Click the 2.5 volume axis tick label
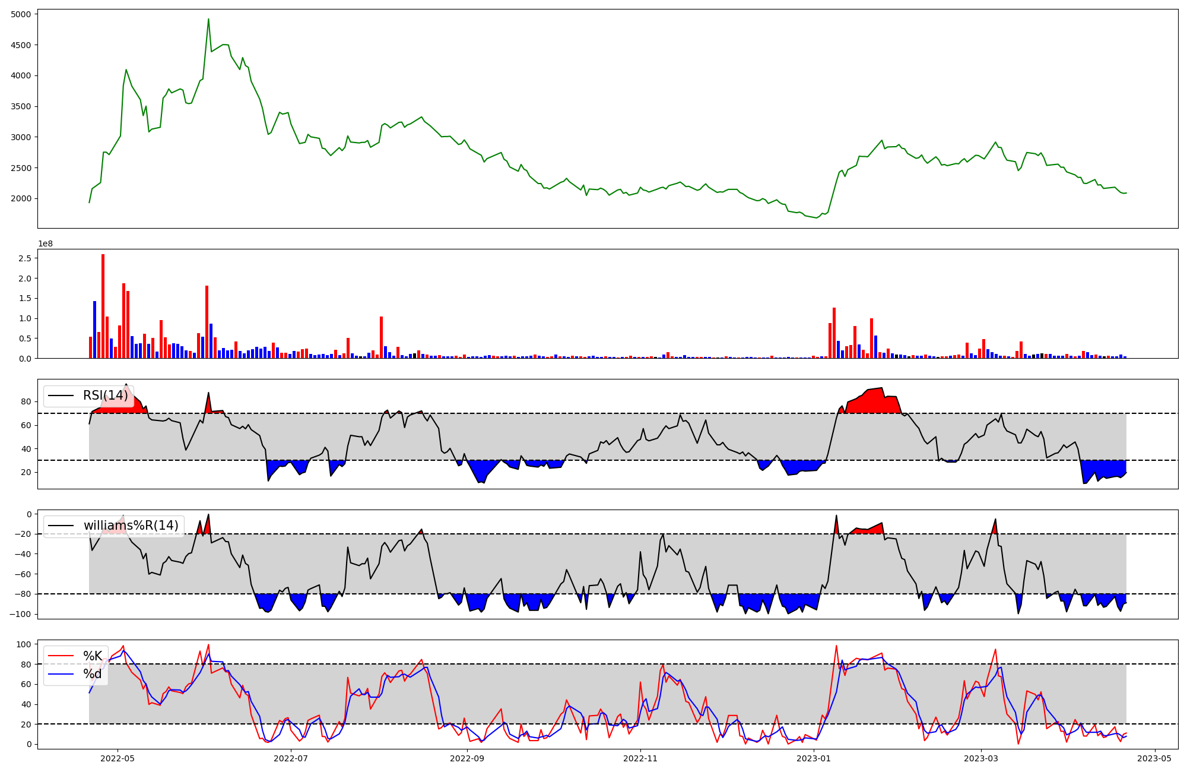This screenshot has height=772, width=1187. click(x=25, y=258)
